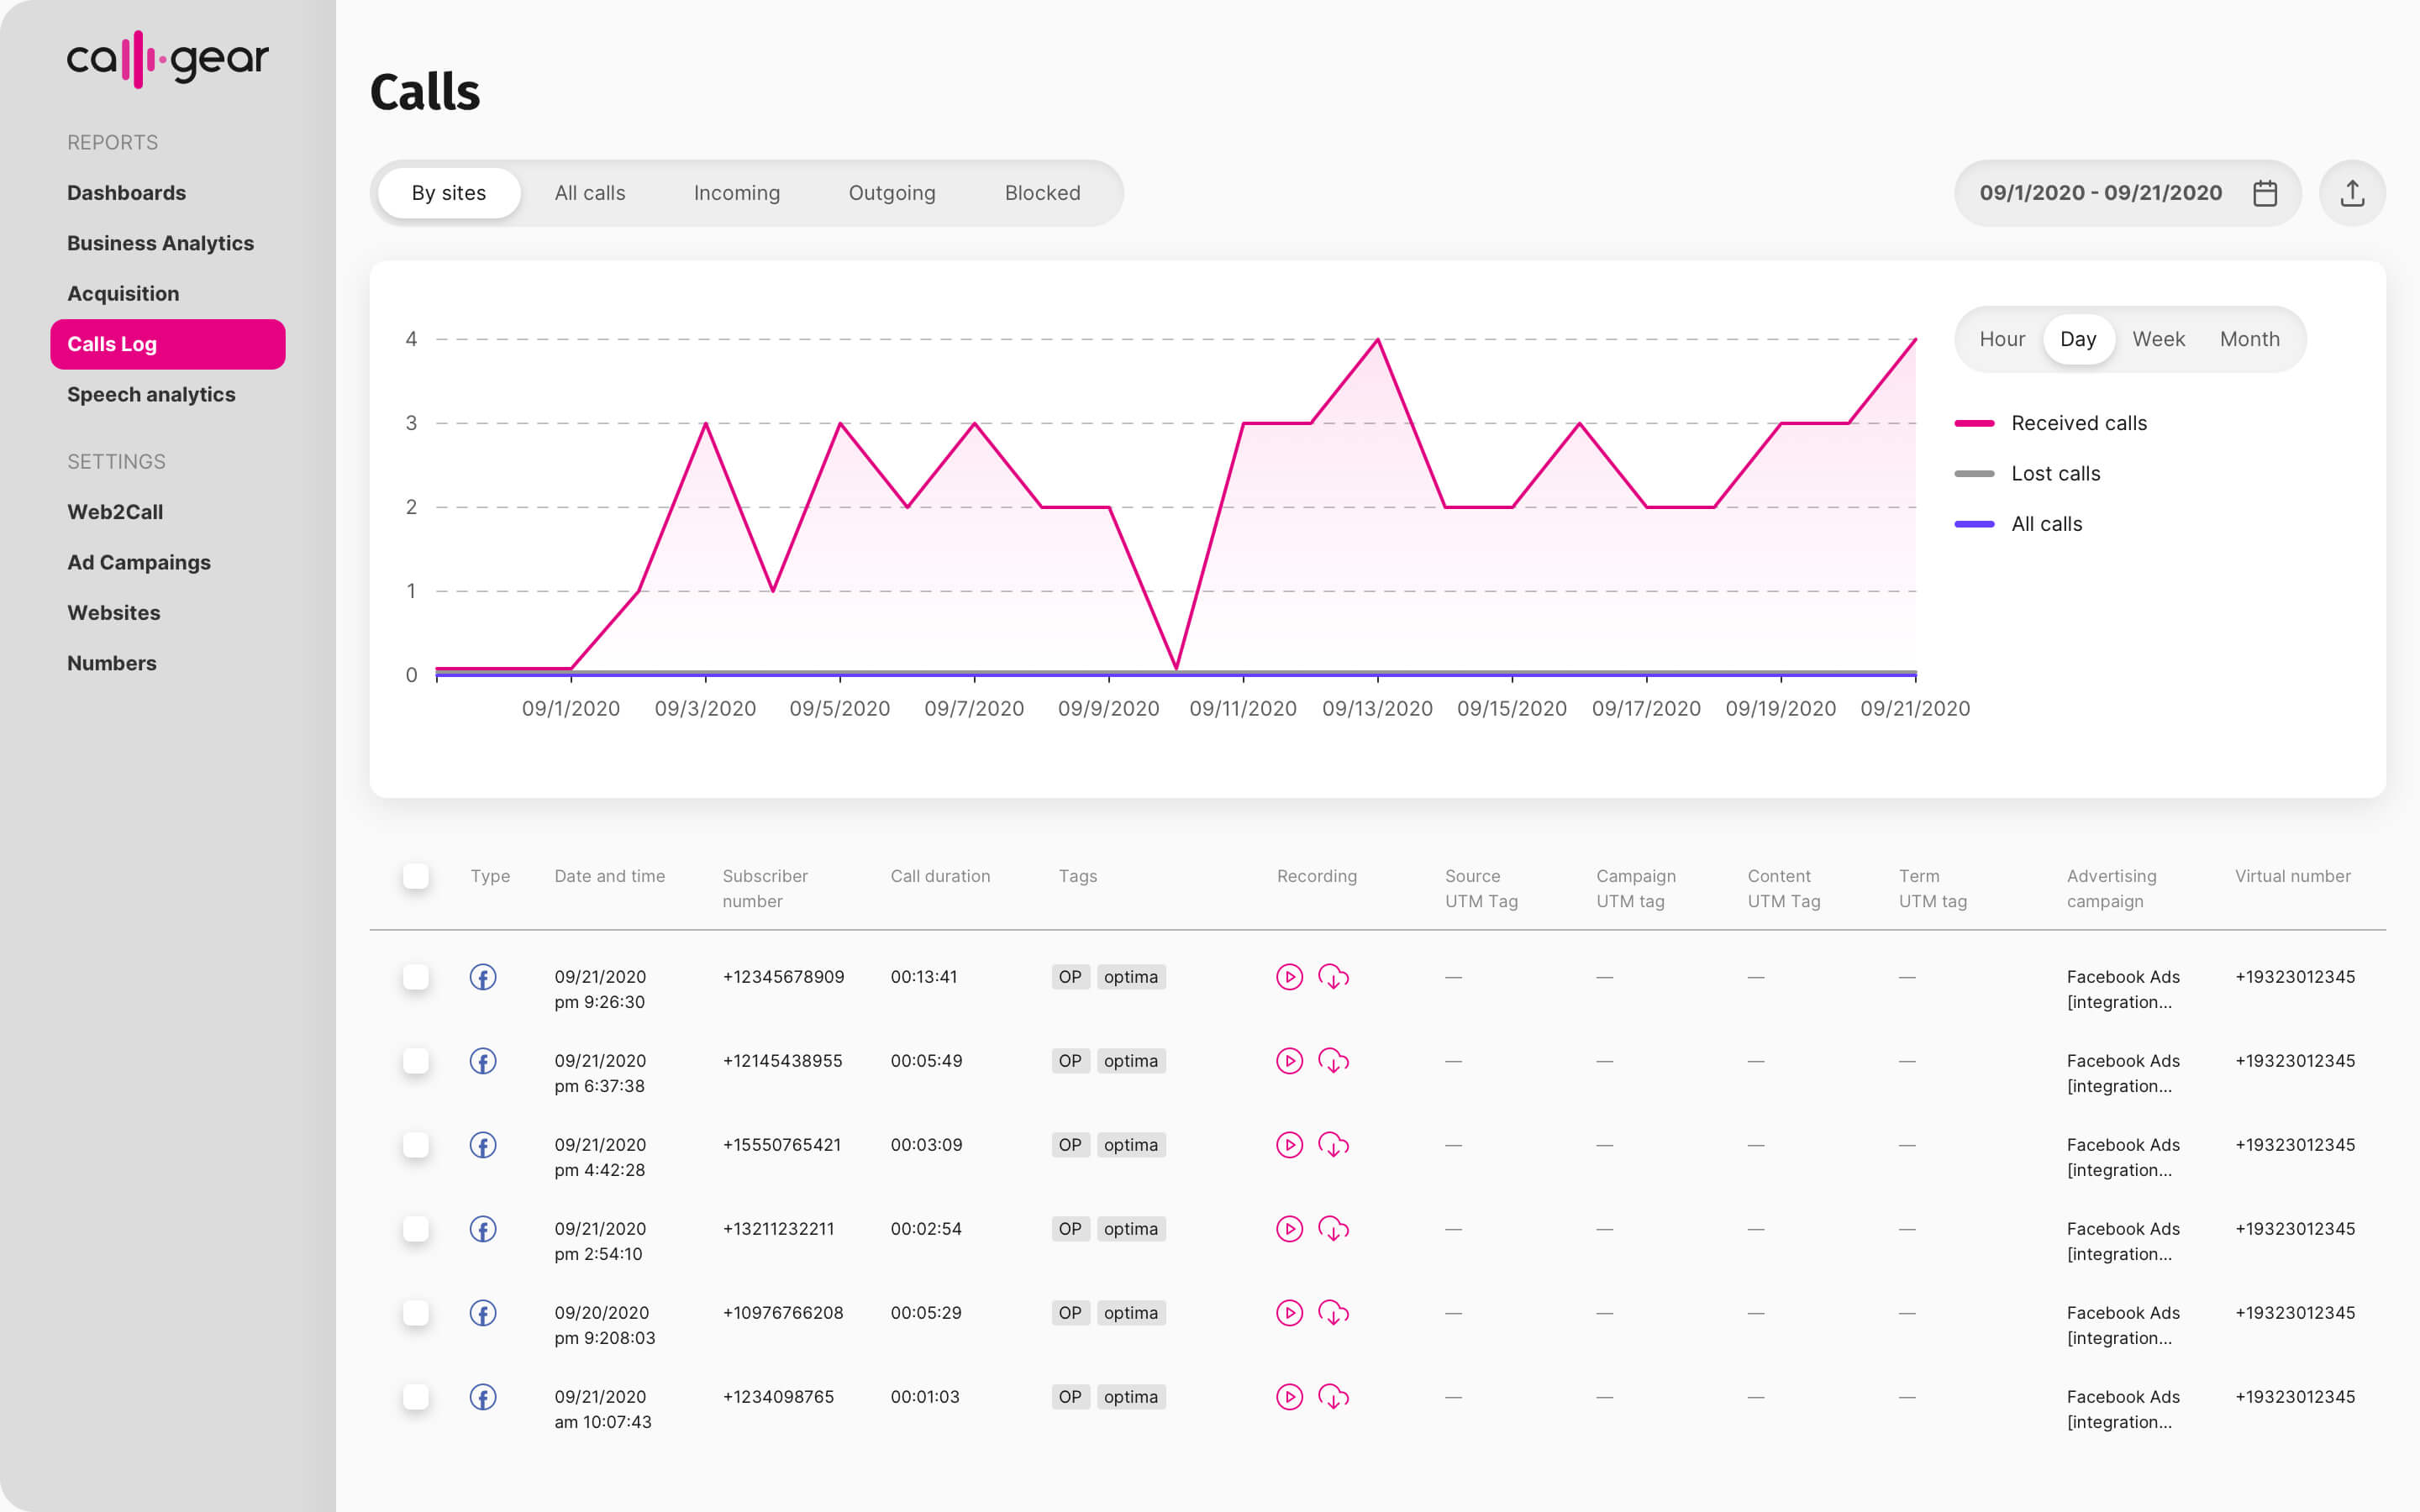2420x1512 pixels.
Task: Open the Blocked calls tab
Action: click(1042, 192)
